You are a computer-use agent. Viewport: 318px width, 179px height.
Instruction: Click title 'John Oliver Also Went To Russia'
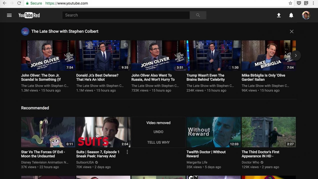153,77
